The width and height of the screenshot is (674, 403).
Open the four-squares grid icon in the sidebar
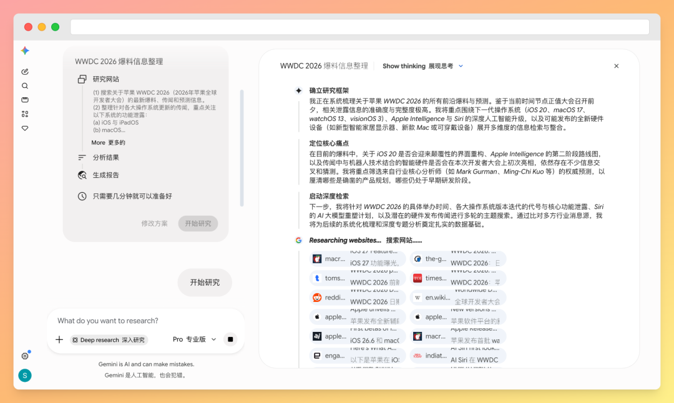tap(25, 114)
